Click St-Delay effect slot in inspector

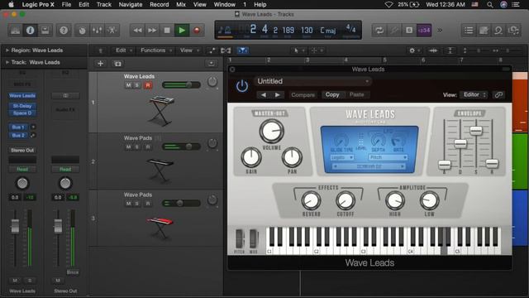click(x=22, y=106)
